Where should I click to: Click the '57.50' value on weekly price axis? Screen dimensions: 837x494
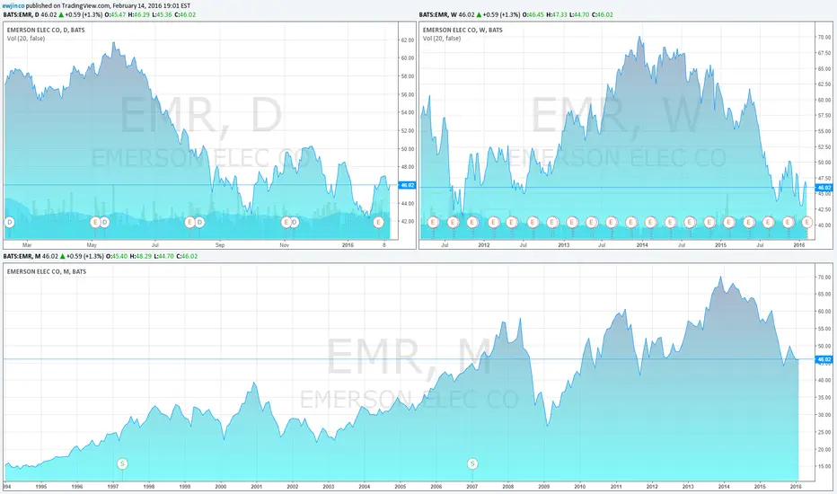pos(824,115)
